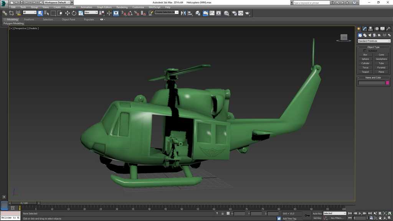The height and width of the screenshot is (221, 393).
Task: Activate the Mirror tool
Action: pos(183,13)
